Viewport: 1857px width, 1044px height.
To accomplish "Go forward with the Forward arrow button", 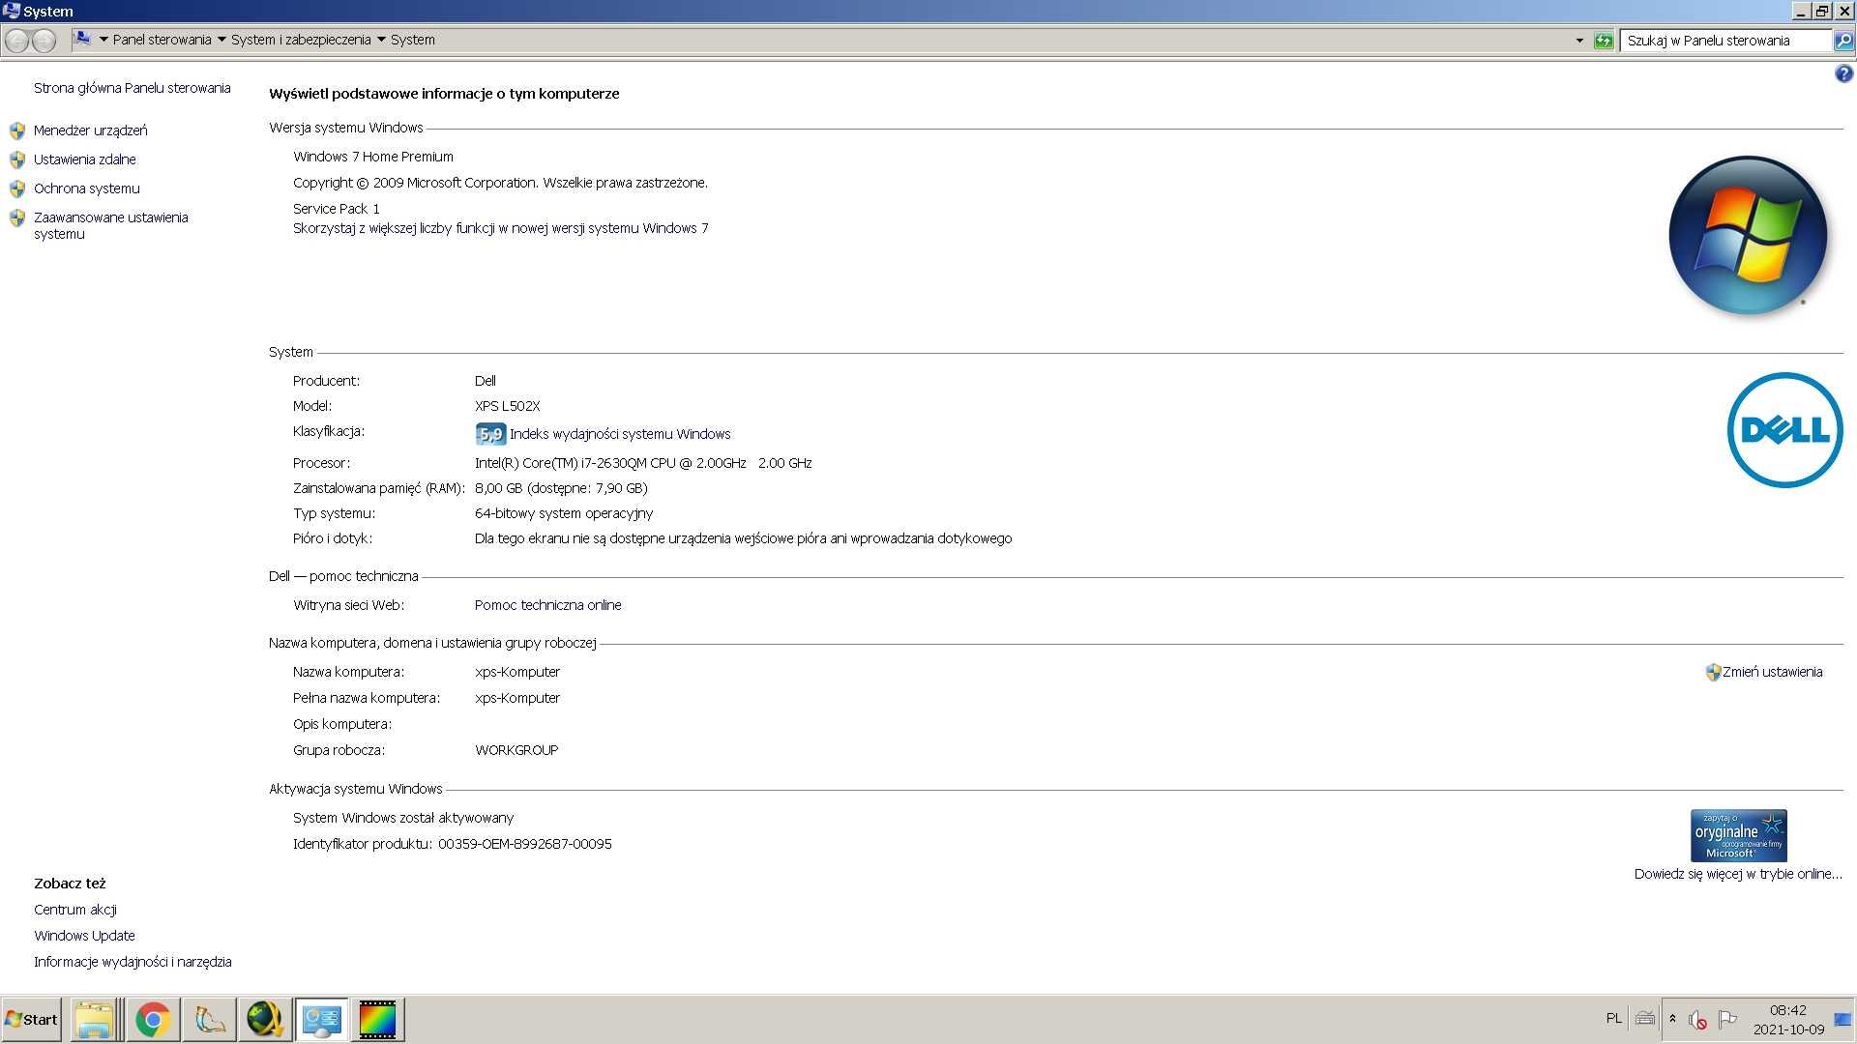I will point(44,41).
